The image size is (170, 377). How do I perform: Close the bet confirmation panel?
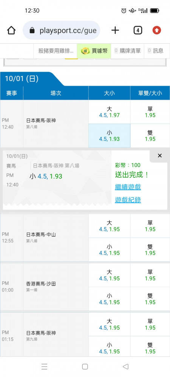[x=160, y=156]
